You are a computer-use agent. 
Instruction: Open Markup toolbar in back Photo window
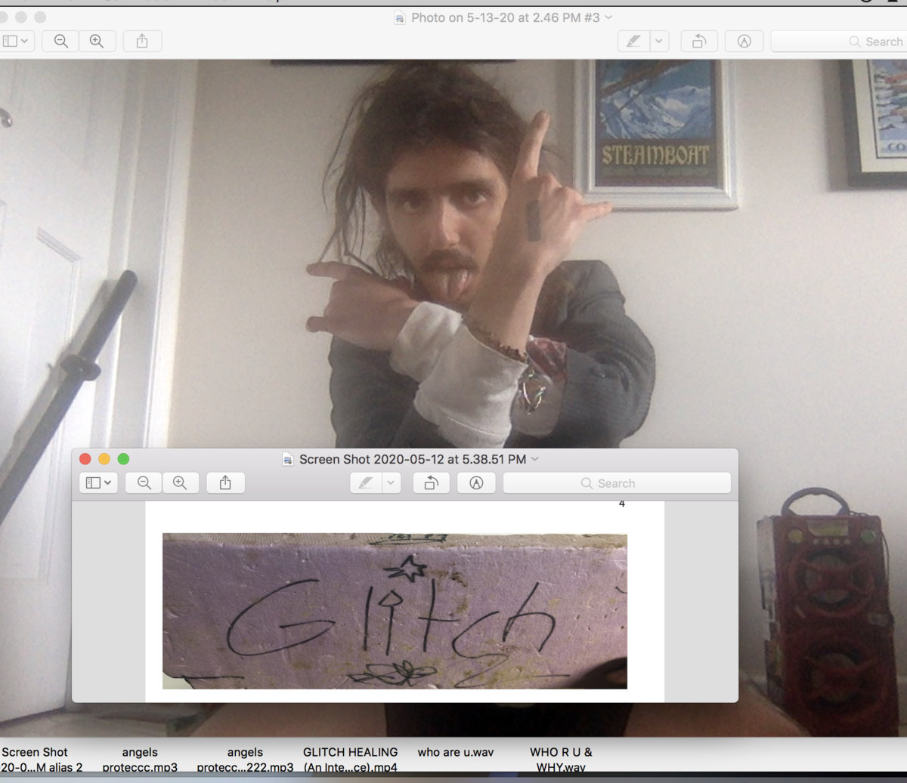pyautogui.click(x=744, y=41)
